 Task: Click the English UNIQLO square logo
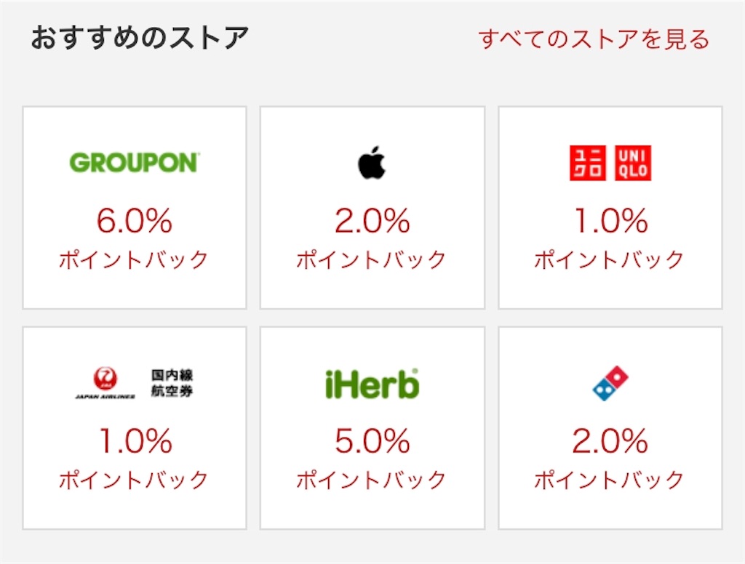point(633,163)
